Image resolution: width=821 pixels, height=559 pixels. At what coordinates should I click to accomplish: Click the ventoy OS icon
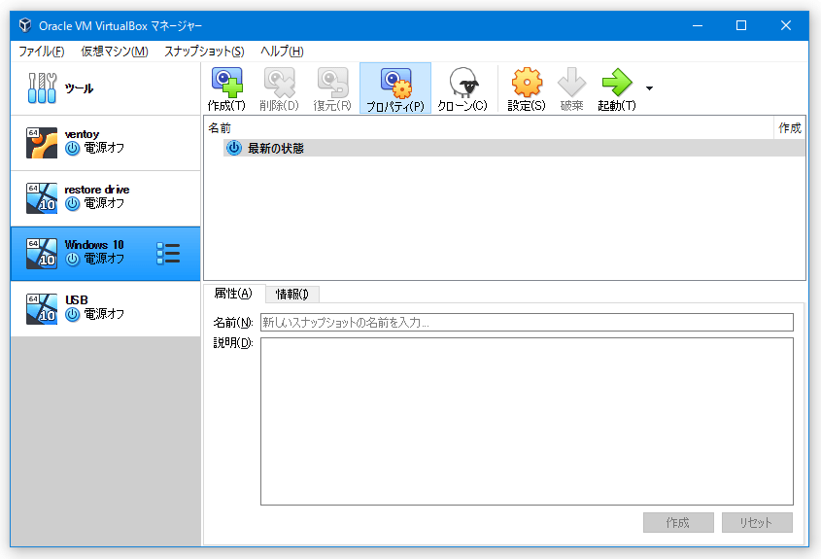[x=42, y=143]
